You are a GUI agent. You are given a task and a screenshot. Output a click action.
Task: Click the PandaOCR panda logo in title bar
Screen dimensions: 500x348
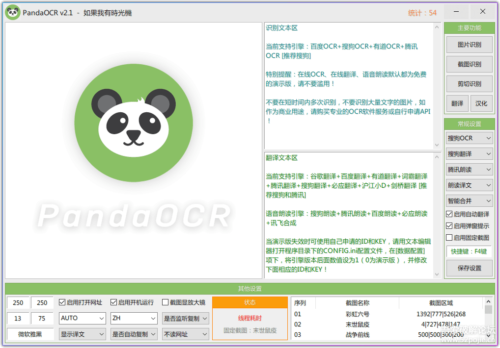(13, 12)
